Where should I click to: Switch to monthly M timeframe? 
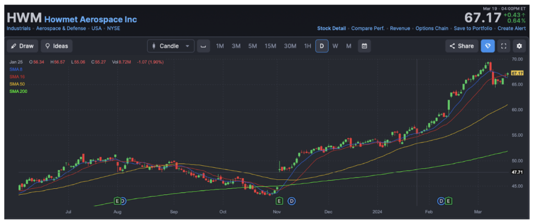tap(348, 46)
